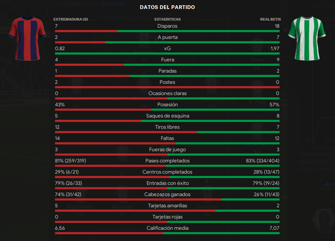Viewport: 335px width, 241px height.
Task: Select the dimmed Extremadura UD tab at top
Action: (76, 4)
